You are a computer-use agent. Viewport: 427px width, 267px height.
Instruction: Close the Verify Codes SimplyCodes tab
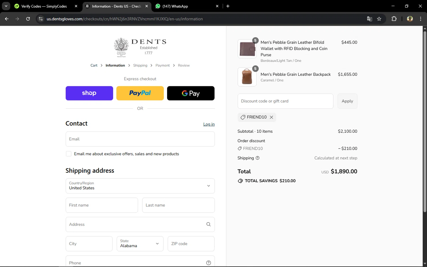[76, 6]
